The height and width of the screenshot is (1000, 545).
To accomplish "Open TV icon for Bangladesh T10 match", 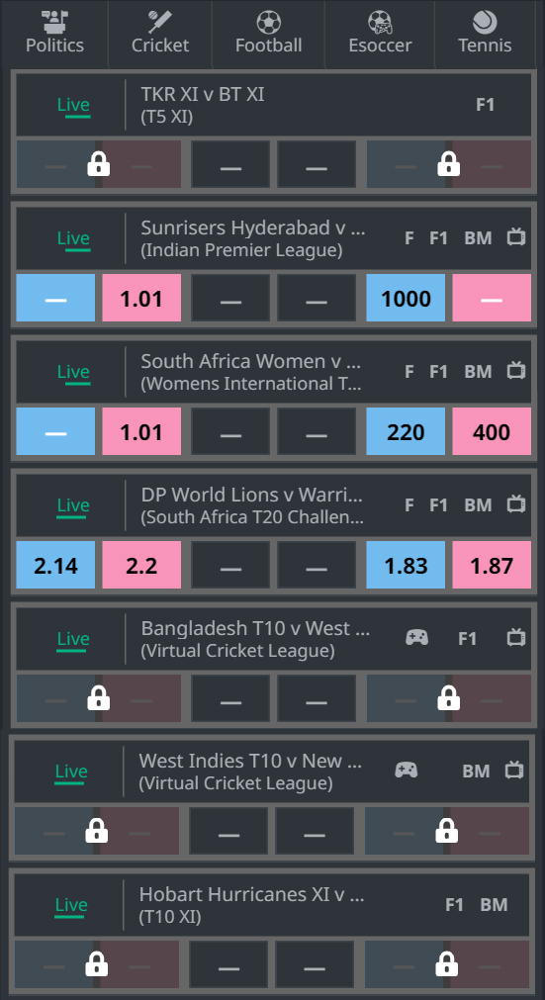I will 515,638.
